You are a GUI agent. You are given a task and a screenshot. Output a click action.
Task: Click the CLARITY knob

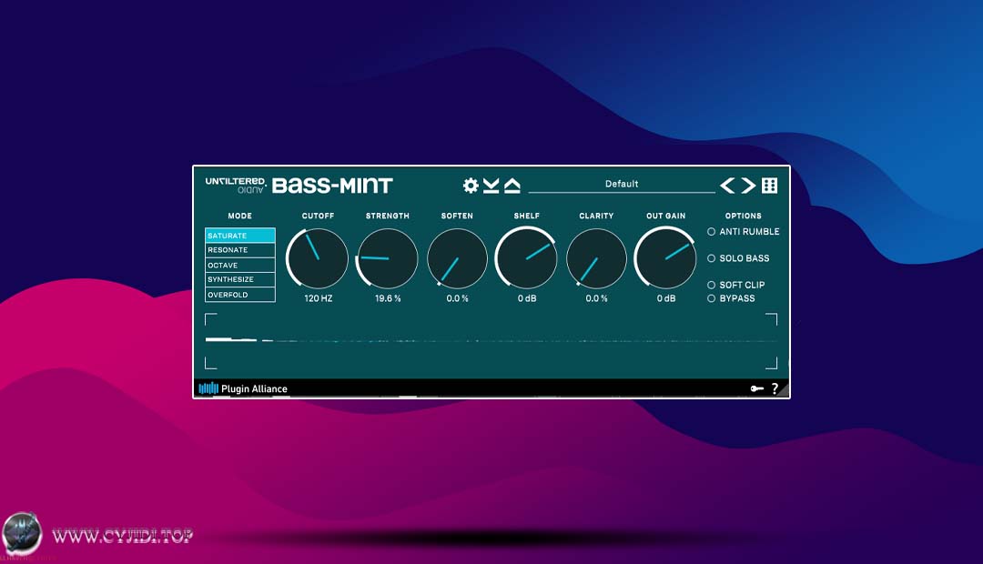click(596, 258)
